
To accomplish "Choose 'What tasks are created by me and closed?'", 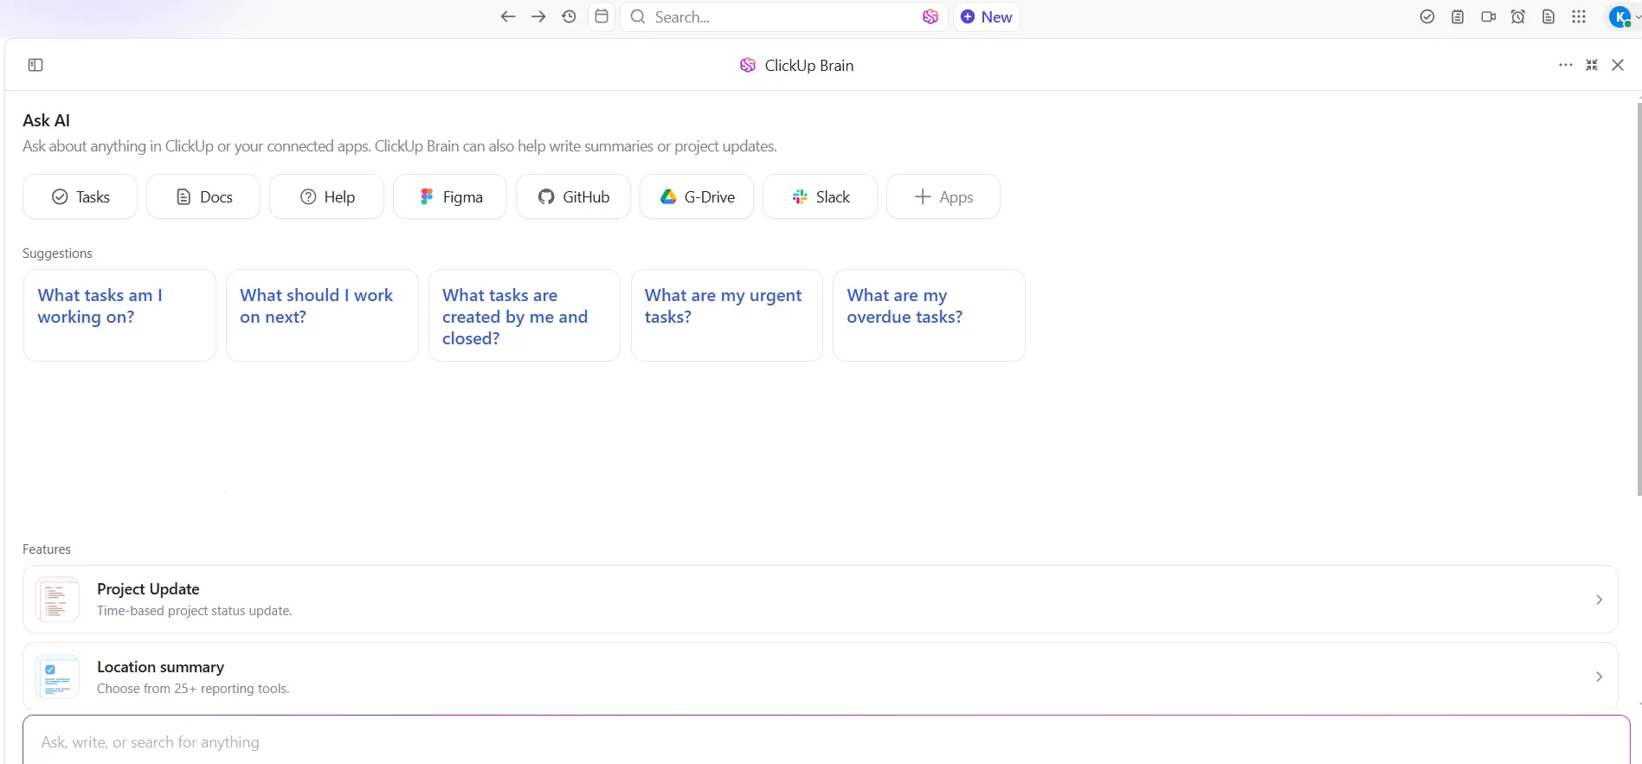I will click(x=525, y=315).
